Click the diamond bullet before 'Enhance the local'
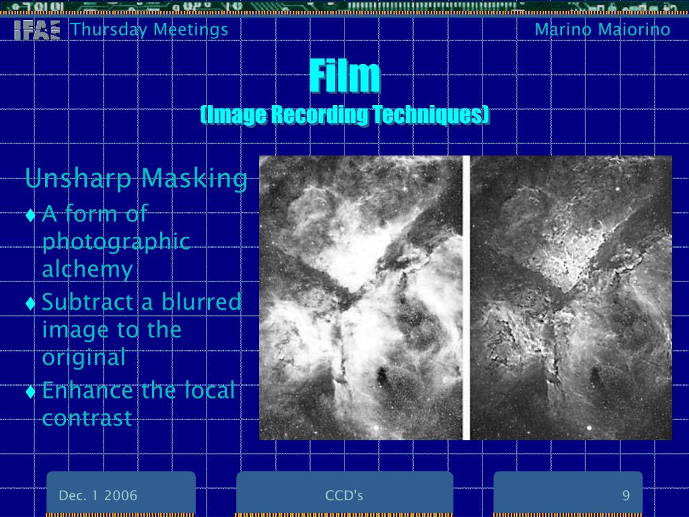Screen dimensions: 689x517 pyautogui.click(x=31, y=391)
